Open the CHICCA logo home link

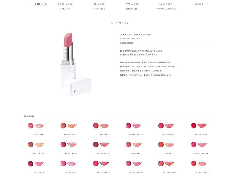coord(40,4)
